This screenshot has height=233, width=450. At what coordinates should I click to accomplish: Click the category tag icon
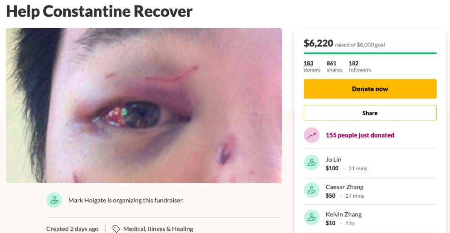coord(116,229)
